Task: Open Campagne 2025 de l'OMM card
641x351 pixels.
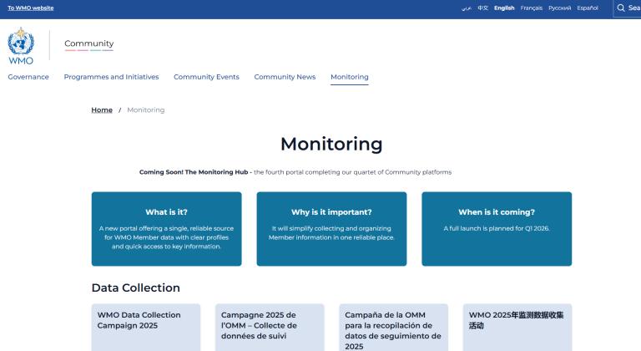Action: [270, 328]
